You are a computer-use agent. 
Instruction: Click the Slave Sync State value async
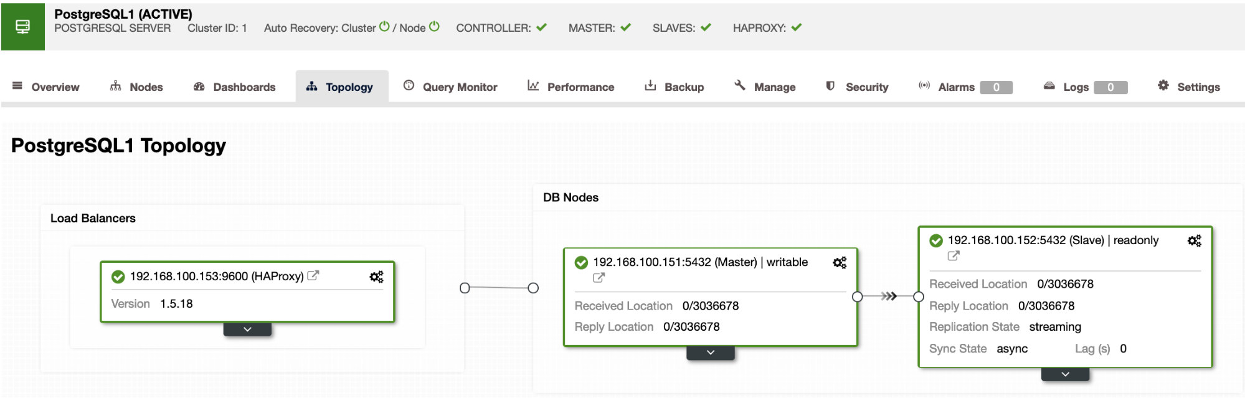[x=1012, y=349]
